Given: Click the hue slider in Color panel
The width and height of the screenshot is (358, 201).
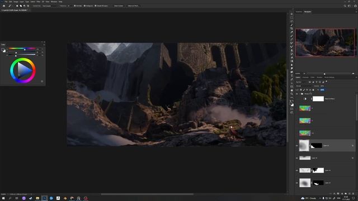Looking at the screenshot, I should click(22, 49).
